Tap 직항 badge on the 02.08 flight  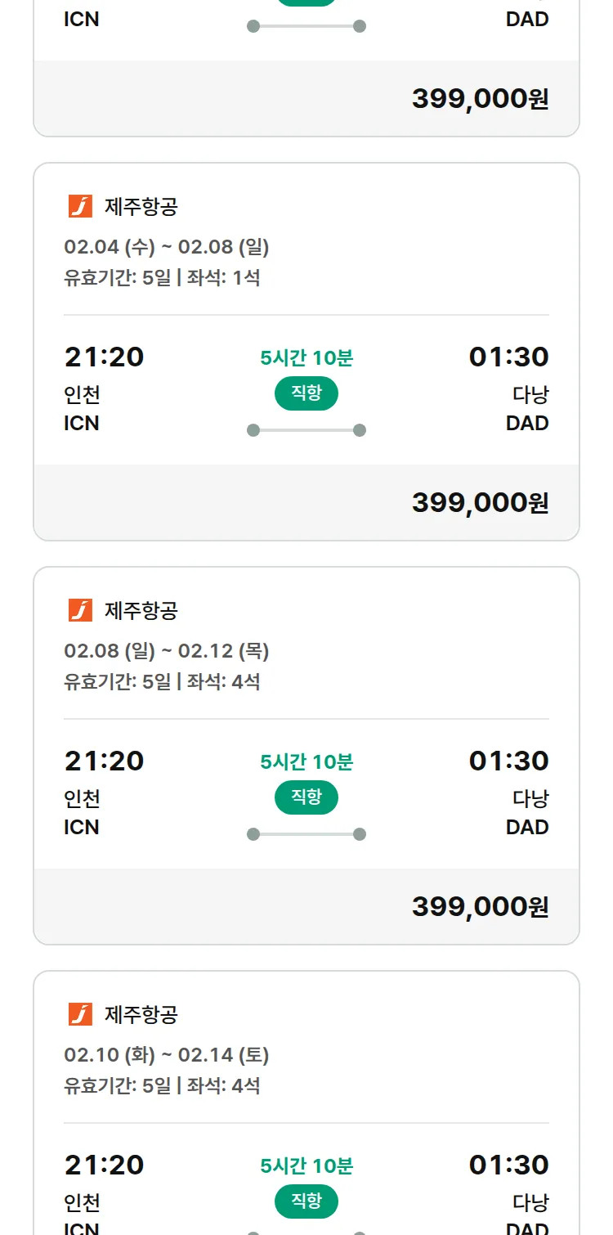tap(306, 797)
